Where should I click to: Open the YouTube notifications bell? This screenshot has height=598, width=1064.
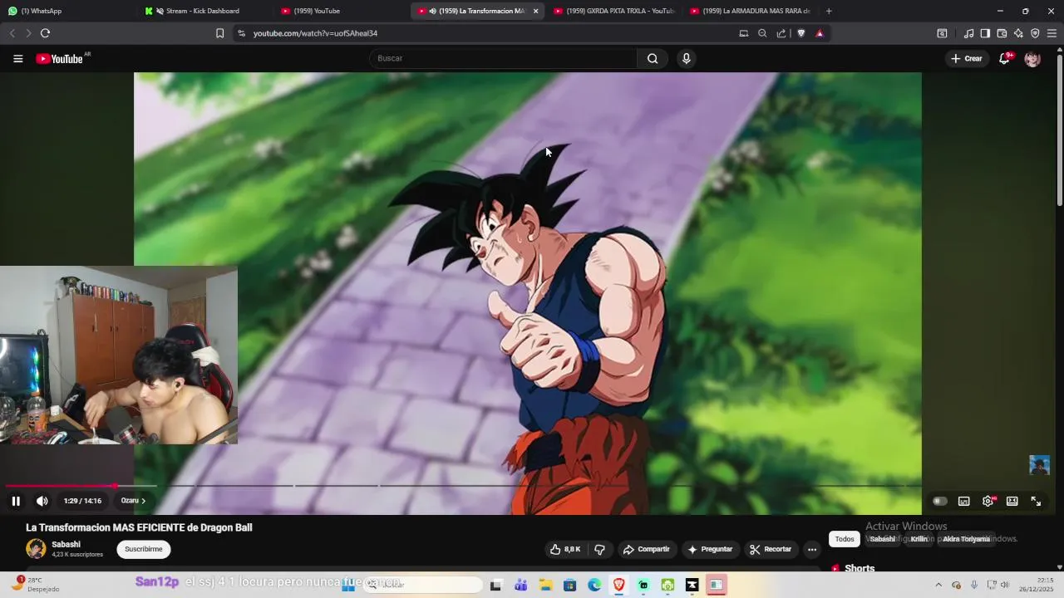coord(1004,58)
